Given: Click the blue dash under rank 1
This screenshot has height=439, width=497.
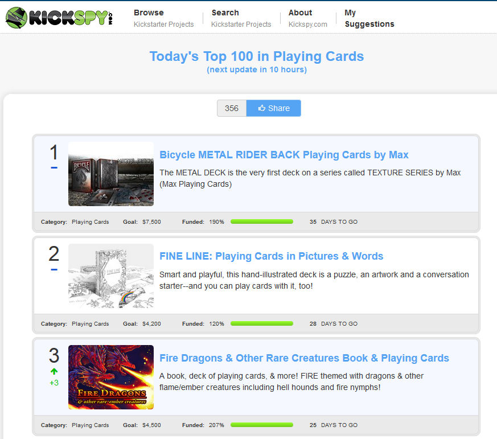Looking at the screenshot, I should coord(54,168).
